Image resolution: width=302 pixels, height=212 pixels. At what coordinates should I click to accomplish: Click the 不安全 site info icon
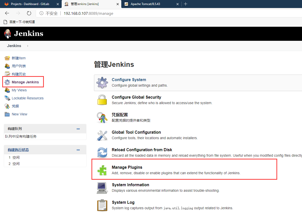42,14
